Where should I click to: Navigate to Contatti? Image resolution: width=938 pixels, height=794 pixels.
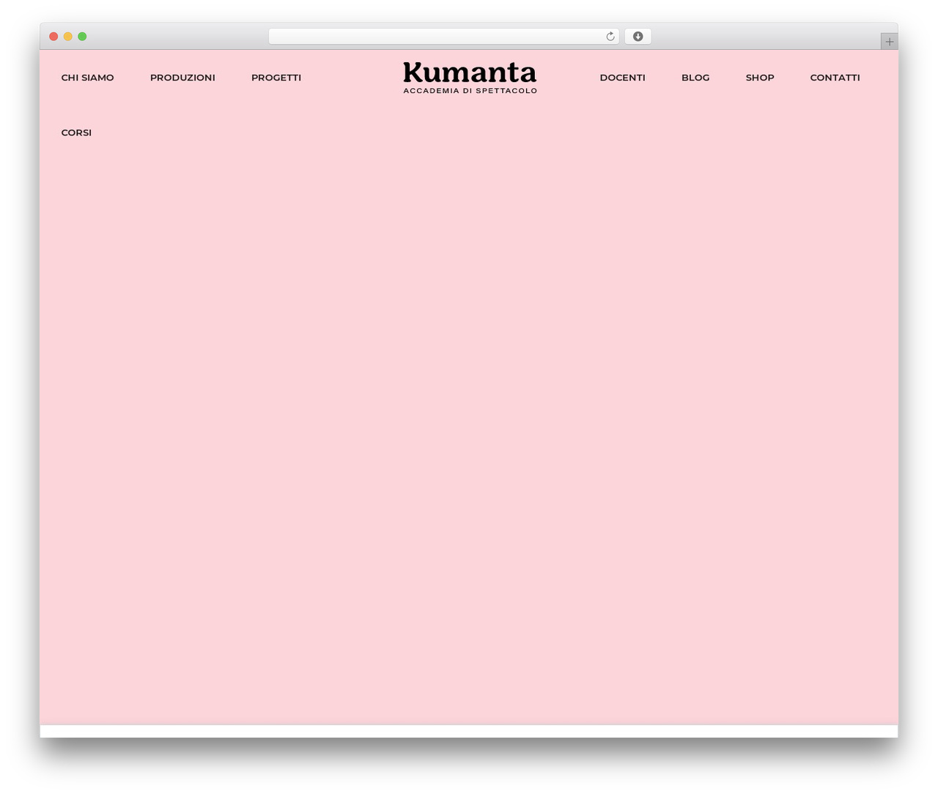coord(835,78)
